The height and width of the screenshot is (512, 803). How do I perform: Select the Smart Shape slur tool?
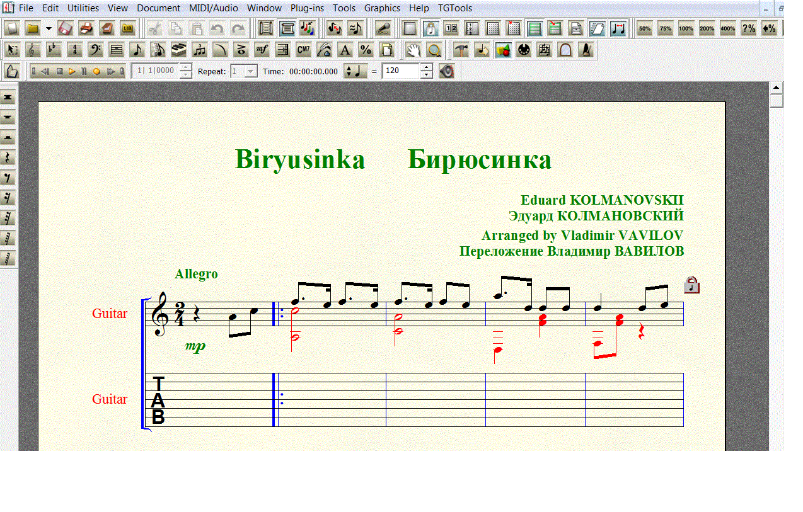tap(220, 50)
